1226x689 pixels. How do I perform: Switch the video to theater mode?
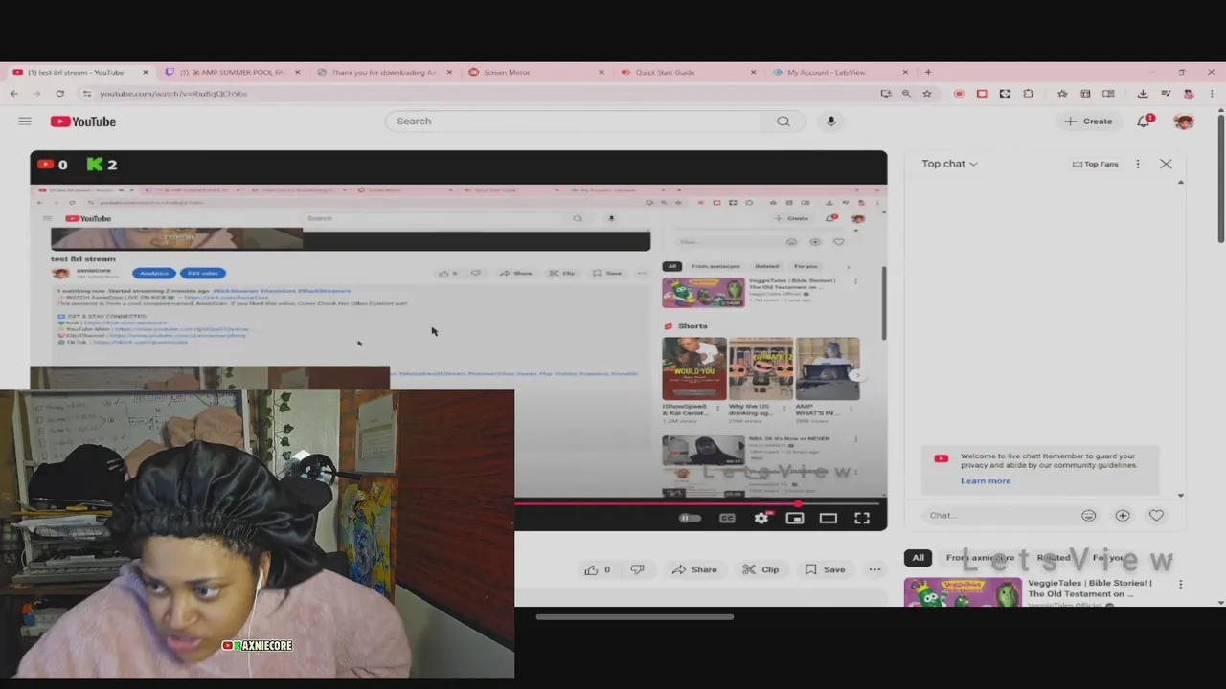click(829, 518)
